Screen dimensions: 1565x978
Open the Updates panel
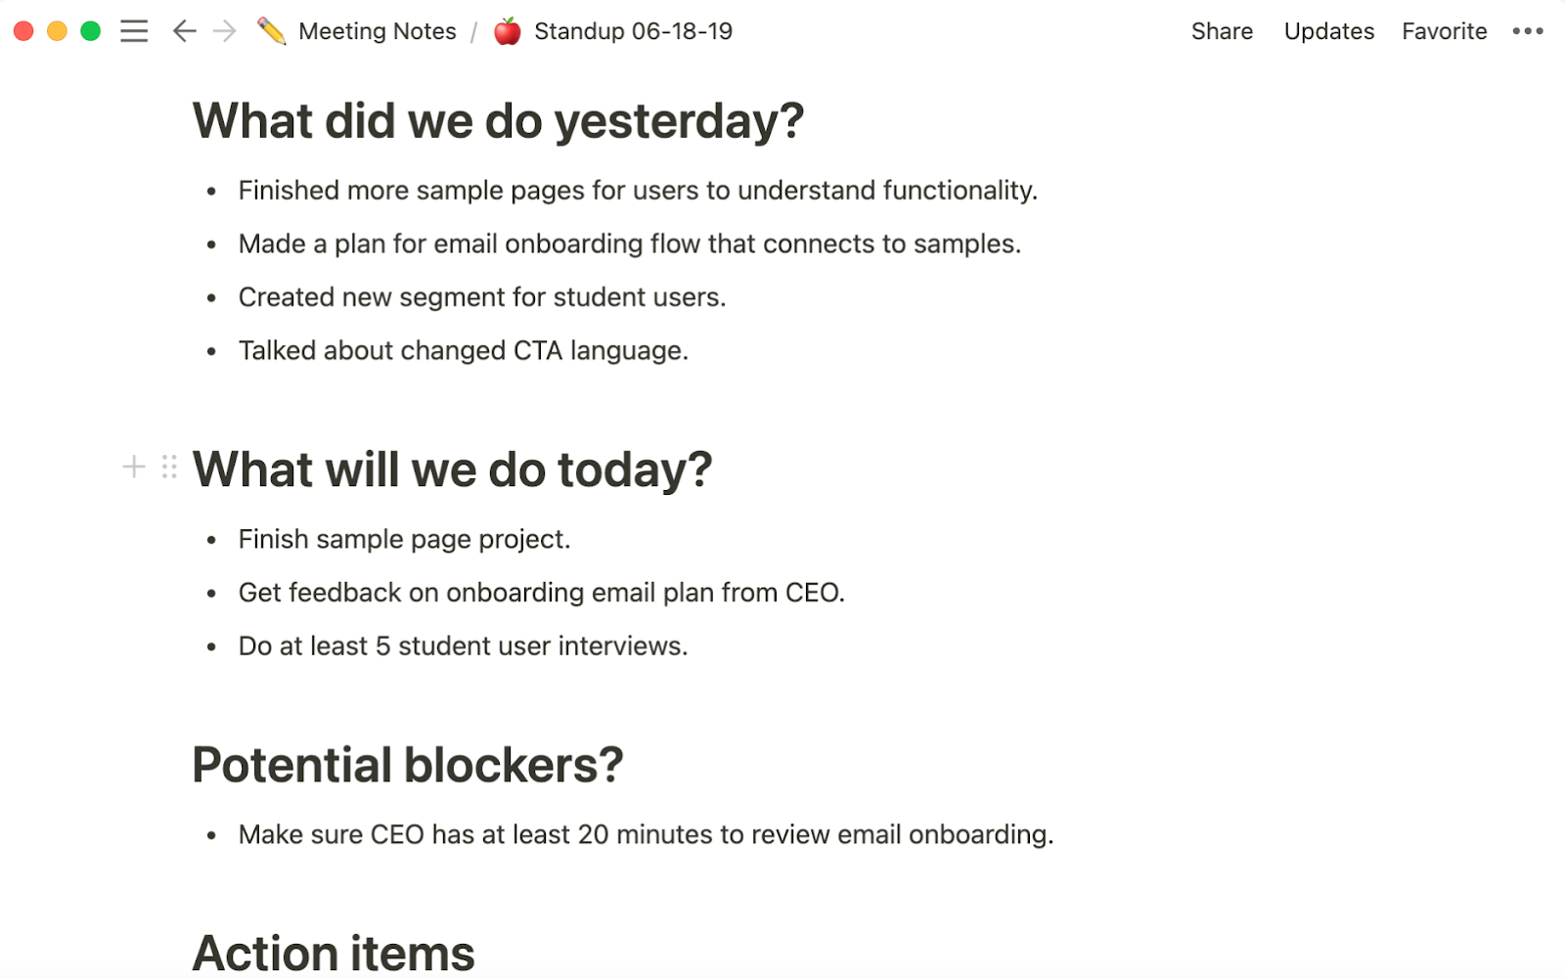1328,30
